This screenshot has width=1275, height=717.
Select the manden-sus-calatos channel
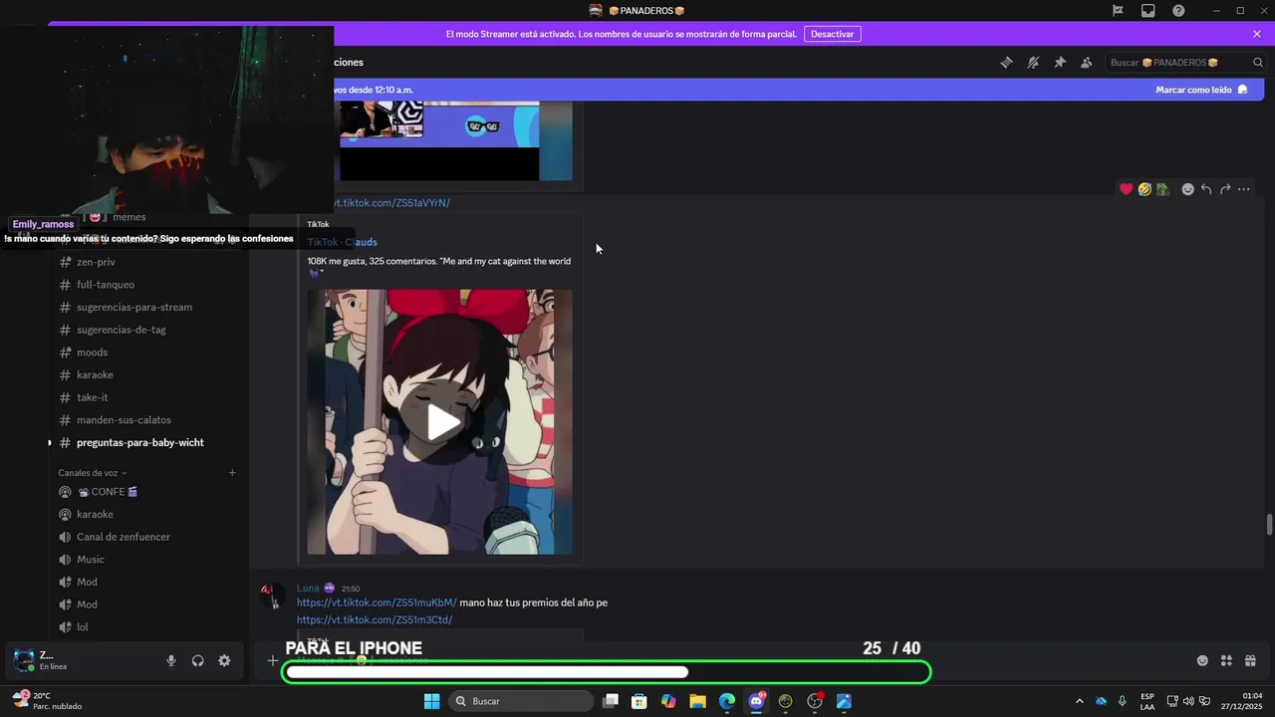click(124, 420)
